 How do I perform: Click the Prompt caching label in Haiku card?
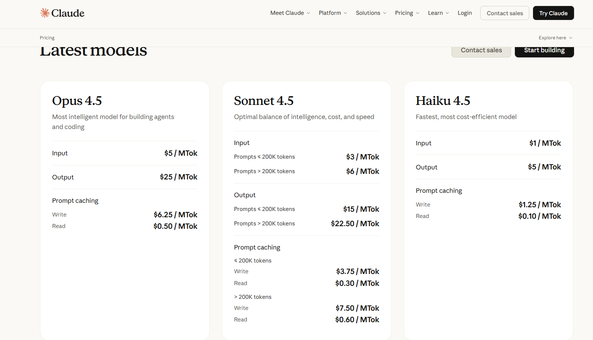click(x=439, y=191)
